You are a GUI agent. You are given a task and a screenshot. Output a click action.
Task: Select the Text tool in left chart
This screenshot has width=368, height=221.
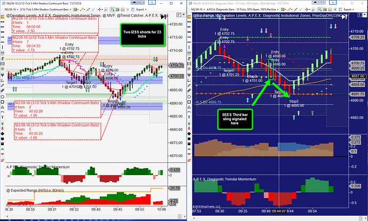click(3, 117)
